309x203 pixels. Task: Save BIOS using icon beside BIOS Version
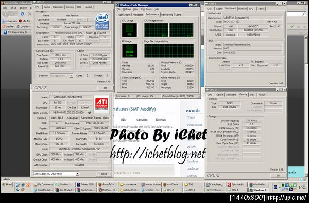(90, 112)
